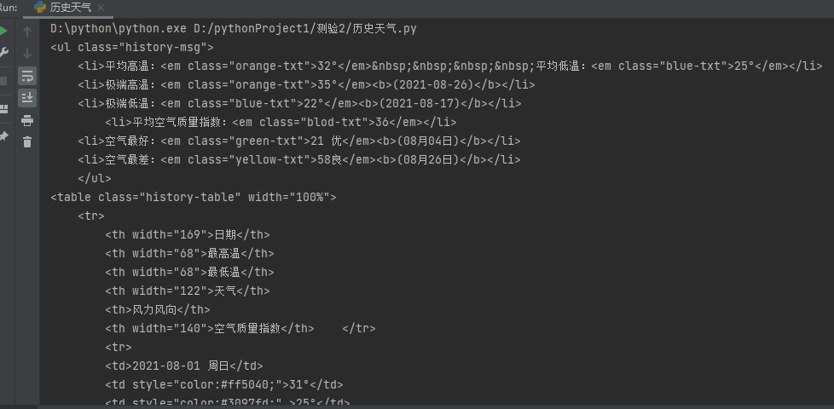Click the restore layout icon
Image resolution: width=834 pixels, height=409 pixels.
coord(3,109)
